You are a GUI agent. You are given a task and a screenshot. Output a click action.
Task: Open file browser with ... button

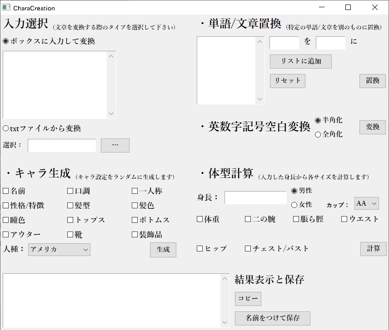coord(115,145)
